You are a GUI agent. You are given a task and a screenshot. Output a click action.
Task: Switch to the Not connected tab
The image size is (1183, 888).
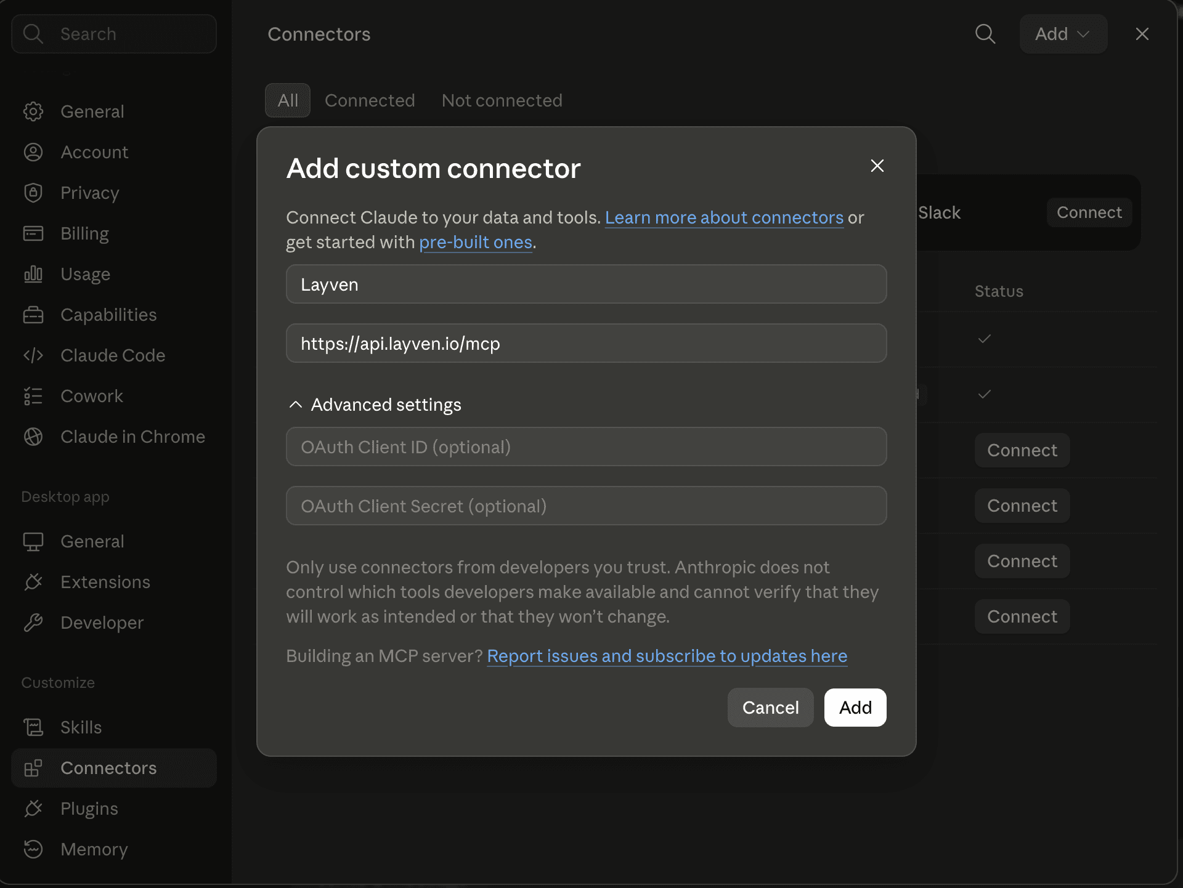[502, 100]
